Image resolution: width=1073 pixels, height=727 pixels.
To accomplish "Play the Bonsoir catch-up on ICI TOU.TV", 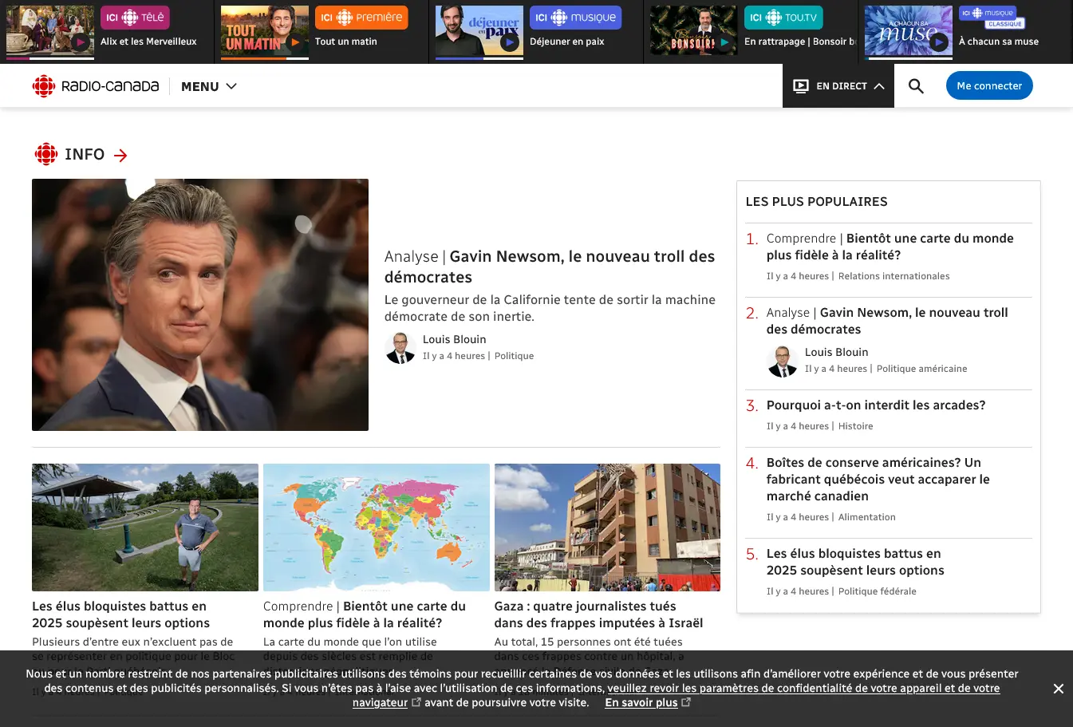I will point(724,42).
